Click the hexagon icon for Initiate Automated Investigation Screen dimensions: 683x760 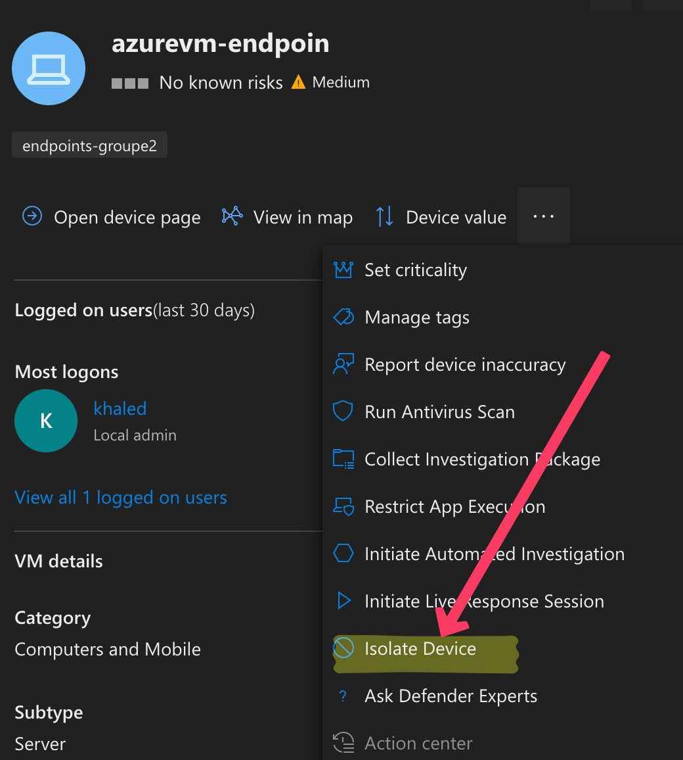[x=343, y=553]
